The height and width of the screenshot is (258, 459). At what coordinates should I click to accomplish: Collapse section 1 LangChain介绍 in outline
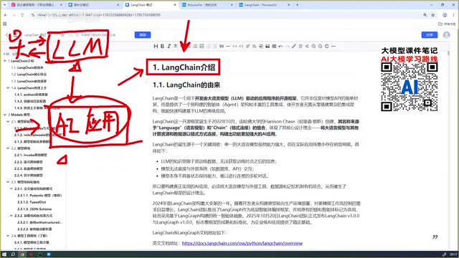pos(5,61)
